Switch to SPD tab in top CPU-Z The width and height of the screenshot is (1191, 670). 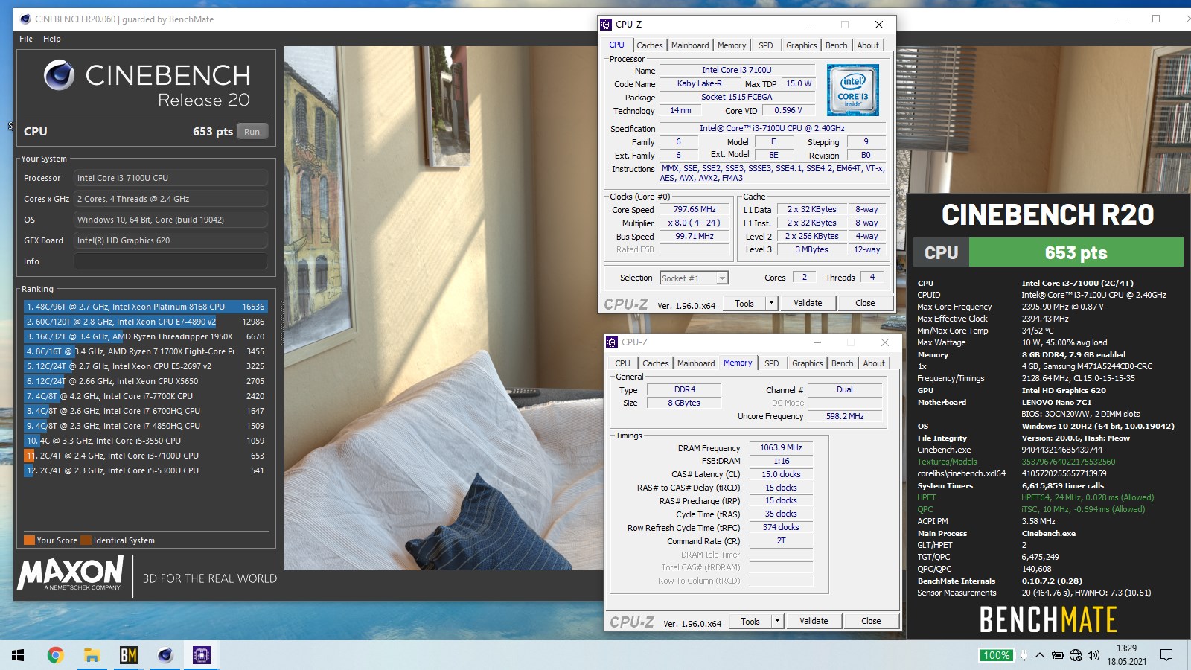click(x=765, y=45)
